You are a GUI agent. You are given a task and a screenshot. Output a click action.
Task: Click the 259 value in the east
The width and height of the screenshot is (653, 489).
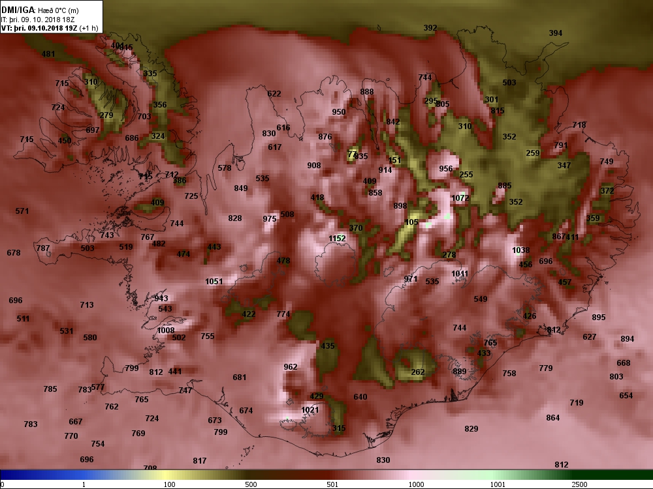pos(533,153)
